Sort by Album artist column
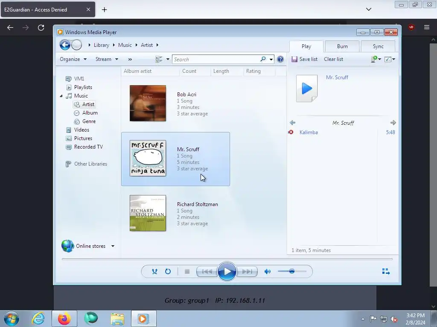Viewport: 437px width, 327px height. 151,71
